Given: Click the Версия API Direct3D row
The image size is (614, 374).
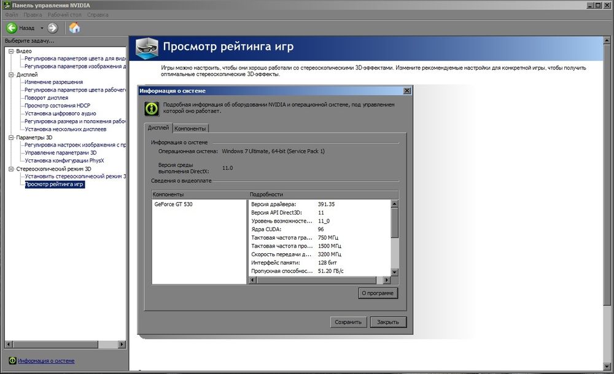Looking at the screenshot, I should pos(319,213).
